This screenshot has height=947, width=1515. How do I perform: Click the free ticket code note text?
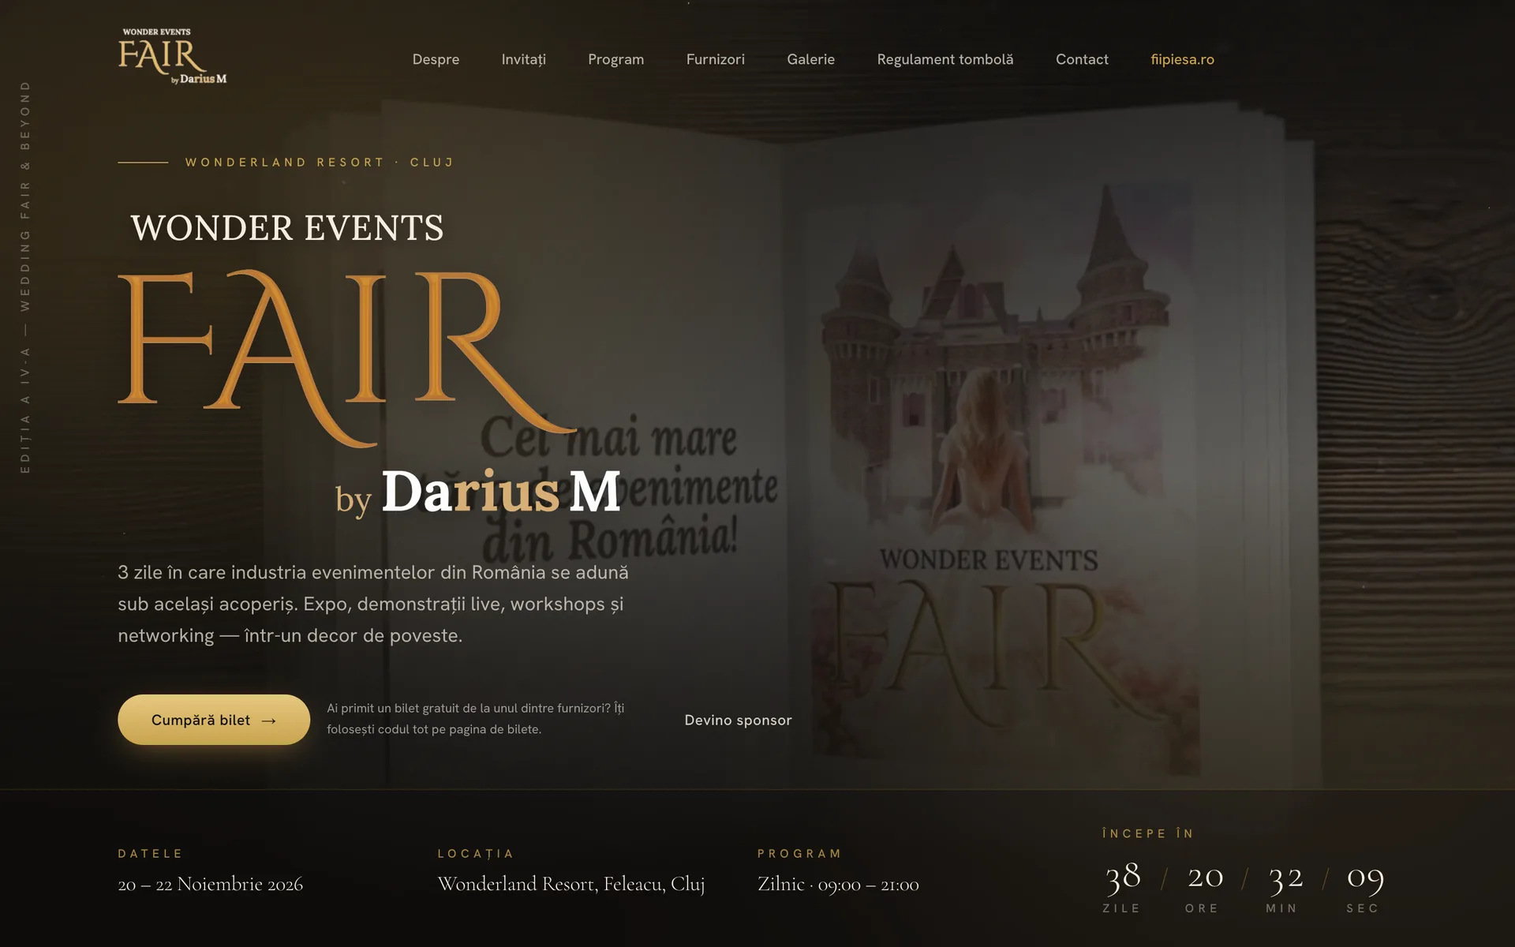tap(476, 718)
